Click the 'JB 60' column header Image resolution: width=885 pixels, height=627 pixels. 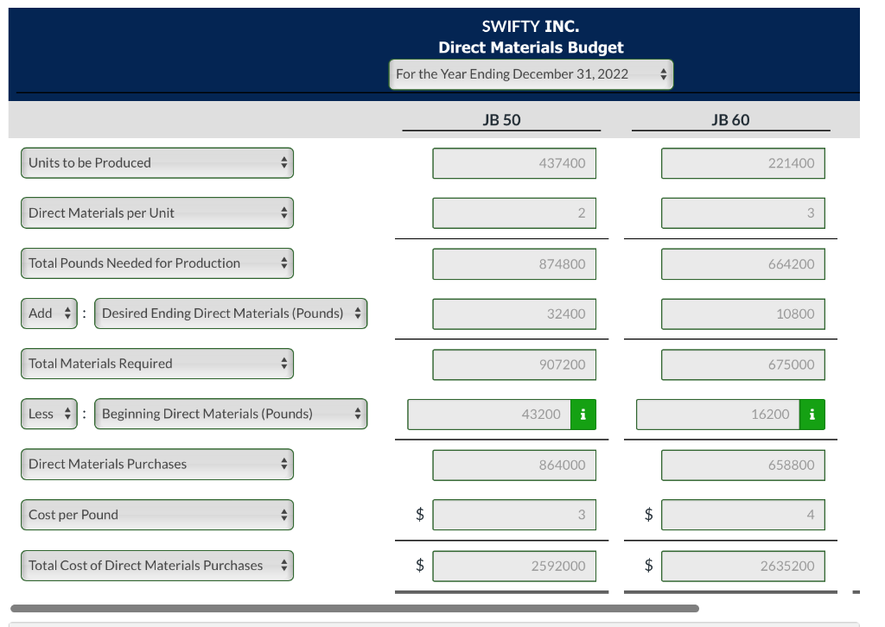coord(730,120)
